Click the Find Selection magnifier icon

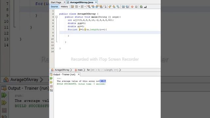pyautogui.click(x=89, y=7)
